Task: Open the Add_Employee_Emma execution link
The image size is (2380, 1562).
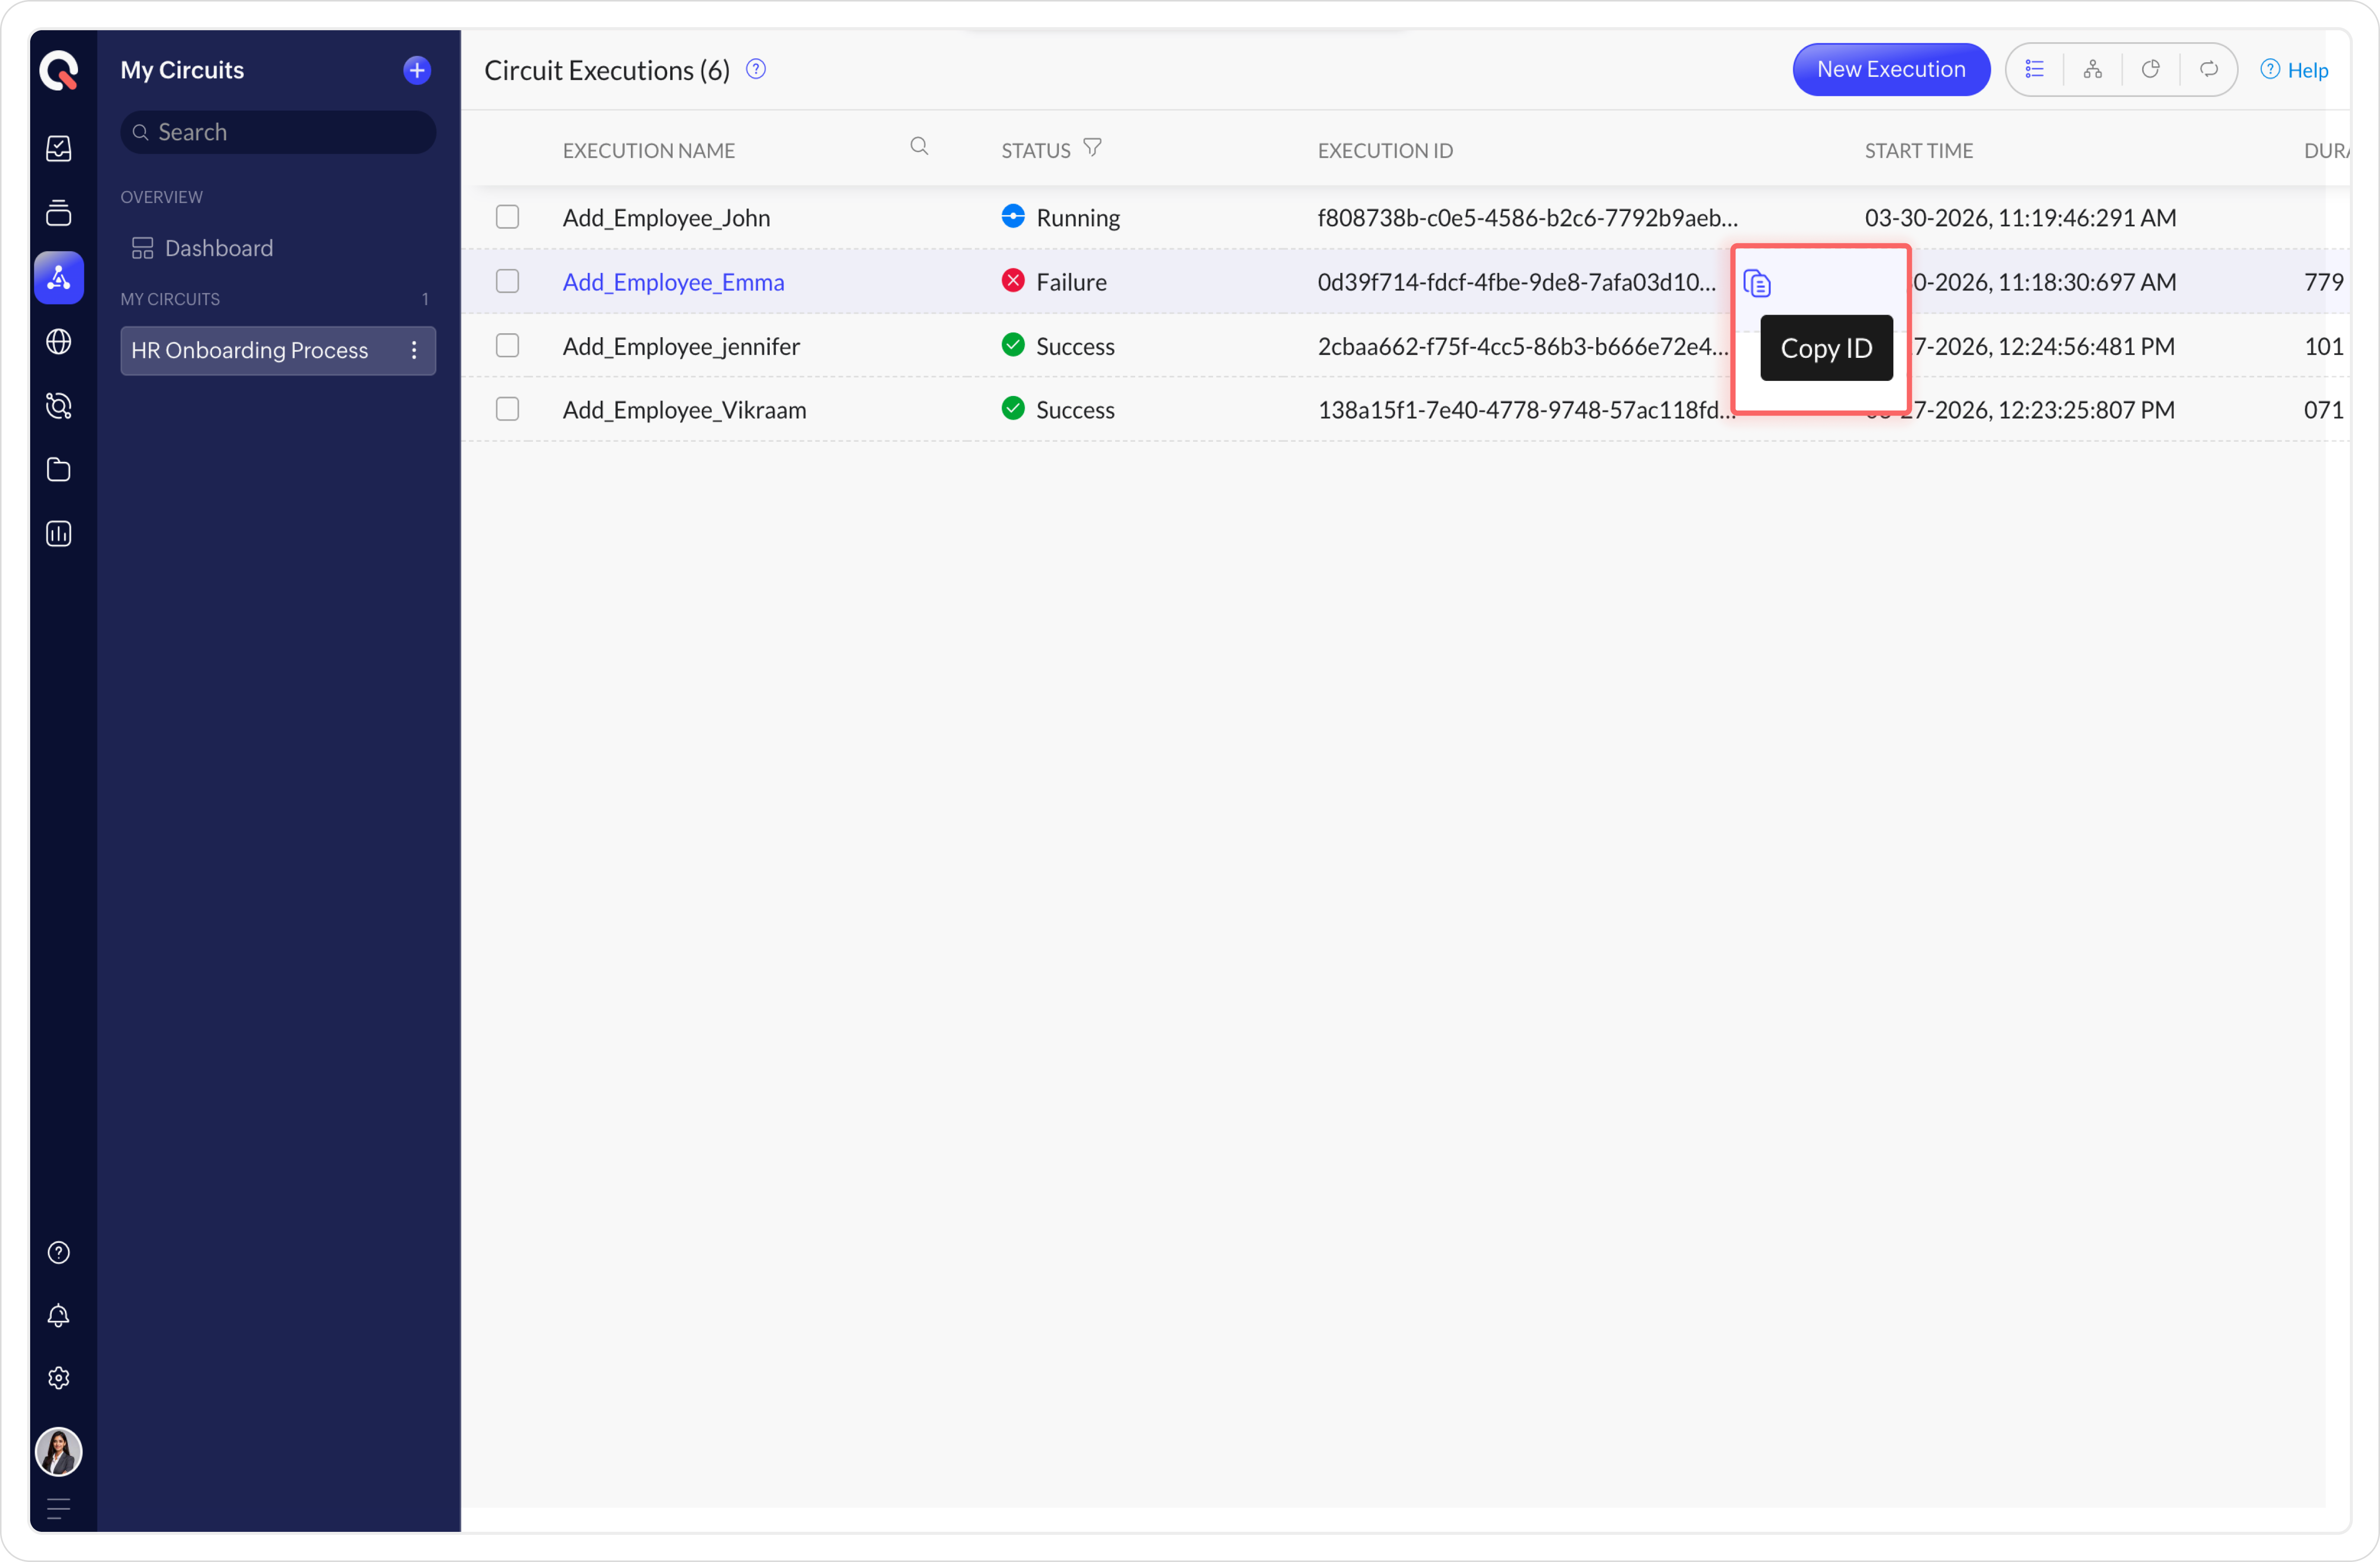Action: click(x=673, y=282)
